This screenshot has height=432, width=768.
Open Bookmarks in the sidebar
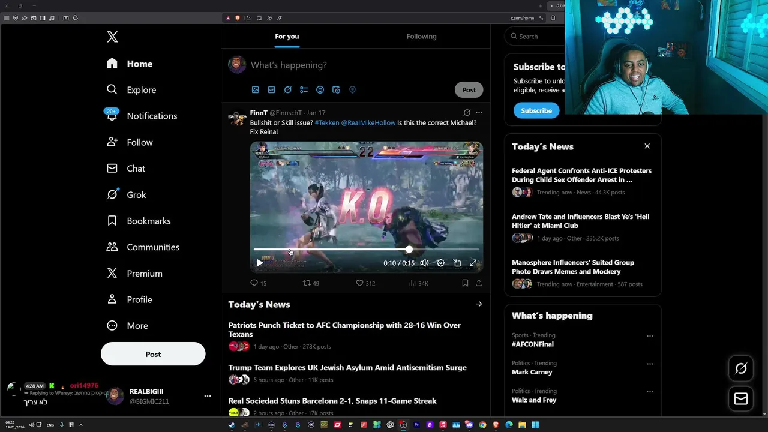coord(139,221)
